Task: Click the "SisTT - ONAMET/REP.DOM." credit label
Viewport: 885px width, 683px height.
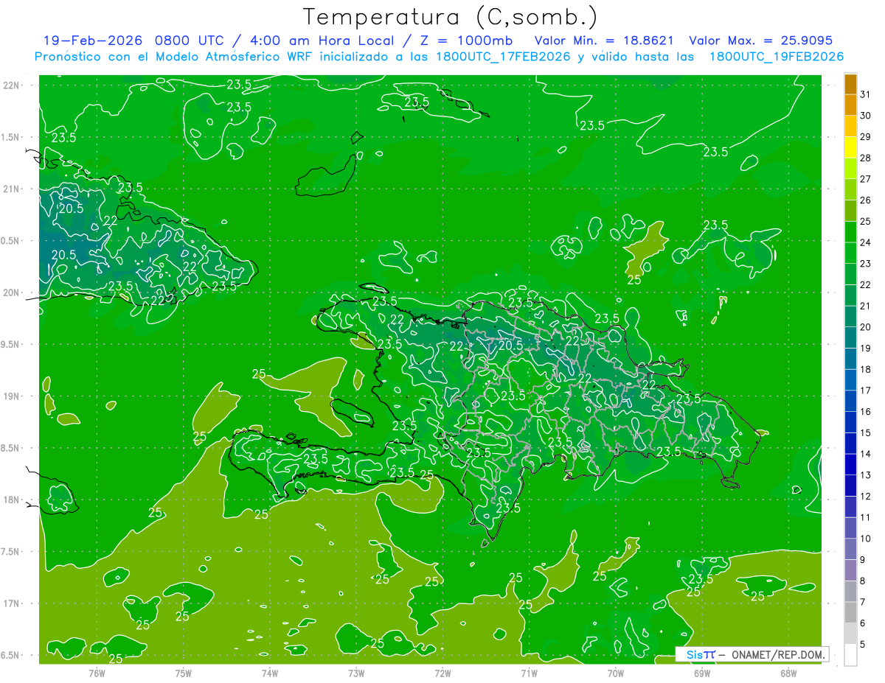Action: click(752, 654)
